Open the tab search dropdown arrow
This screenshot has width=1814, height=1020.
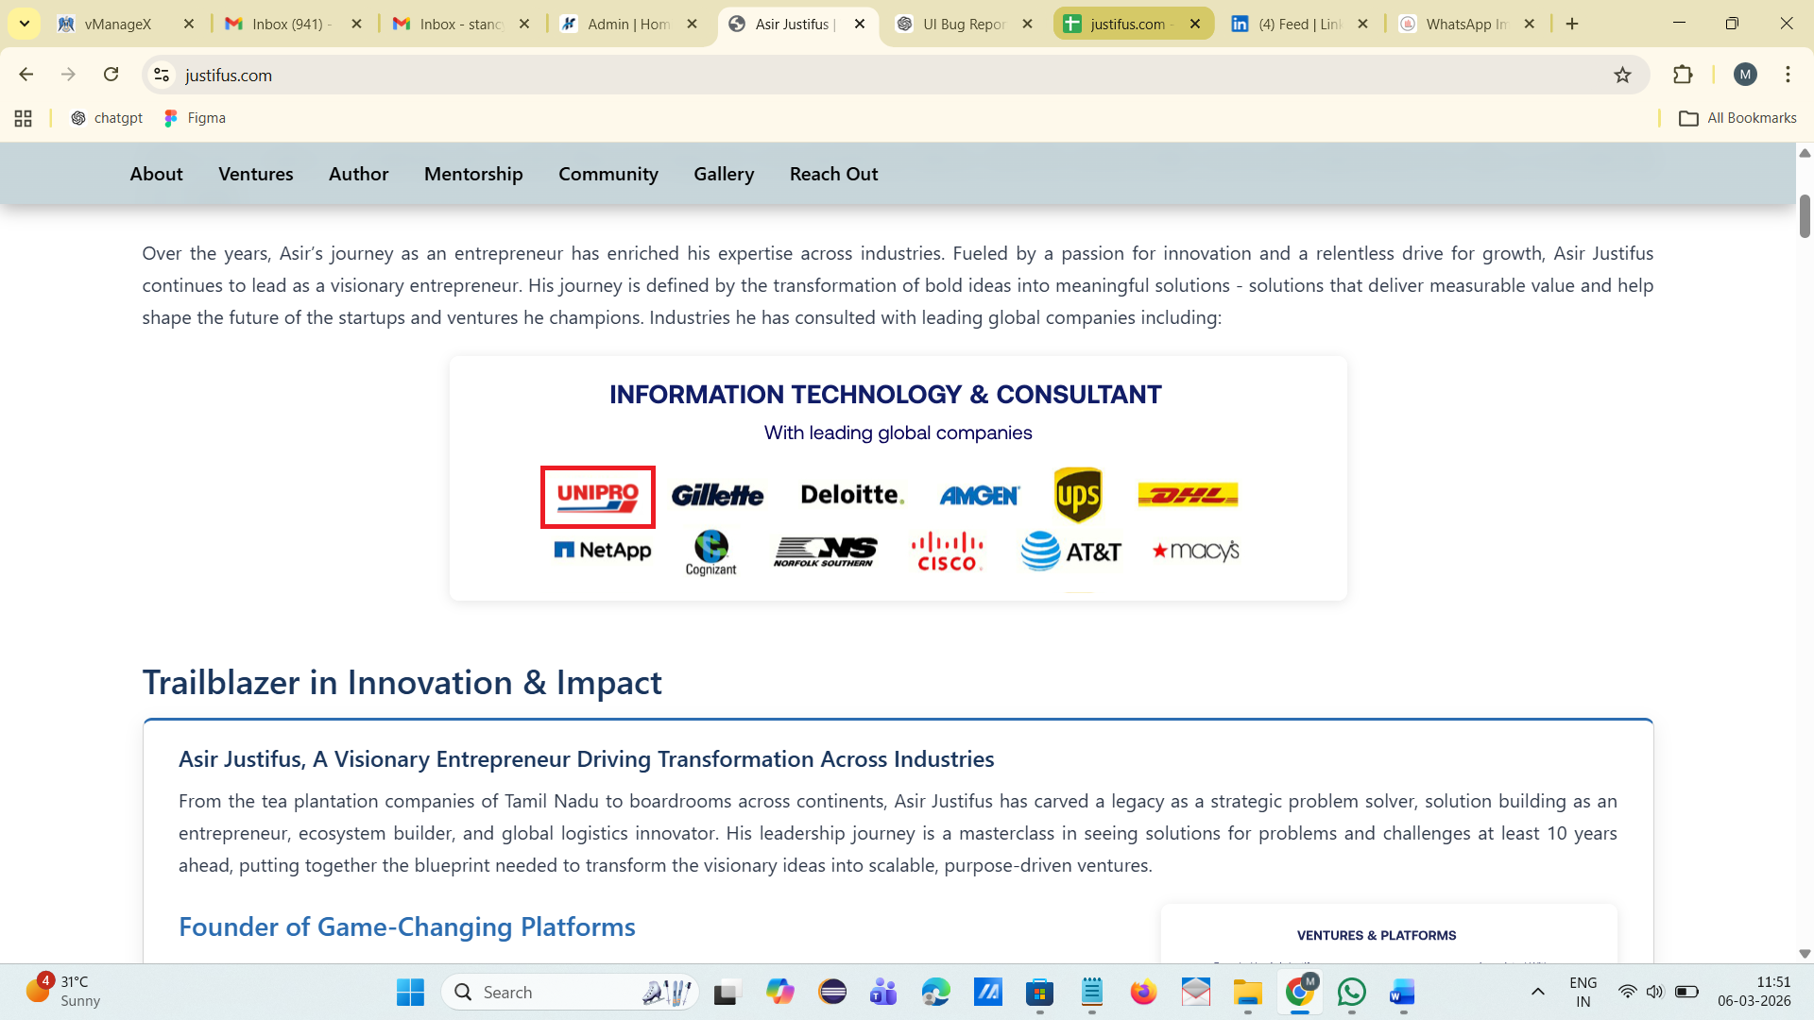25,24
